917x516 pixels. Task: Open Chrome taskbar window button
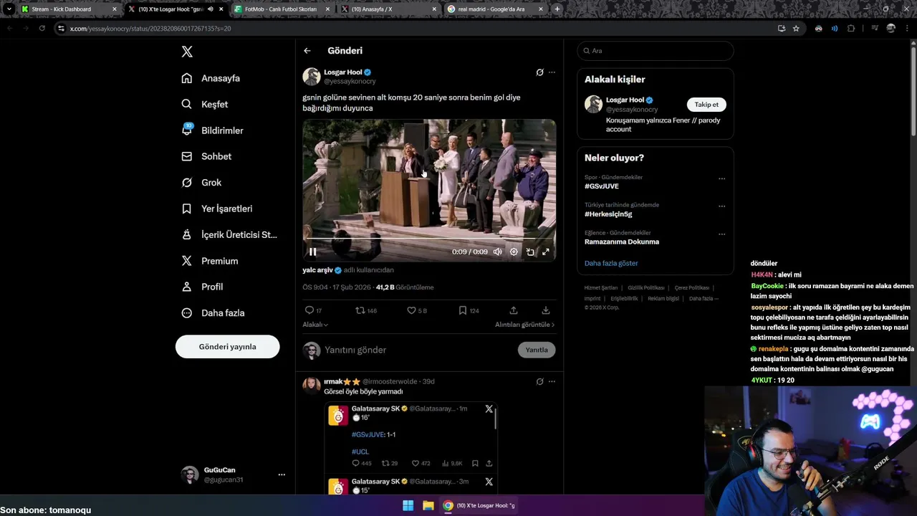click(x=479, y=505)
